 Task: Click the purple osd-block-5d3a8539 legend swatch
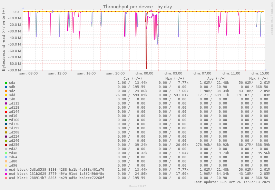(6, 170)
